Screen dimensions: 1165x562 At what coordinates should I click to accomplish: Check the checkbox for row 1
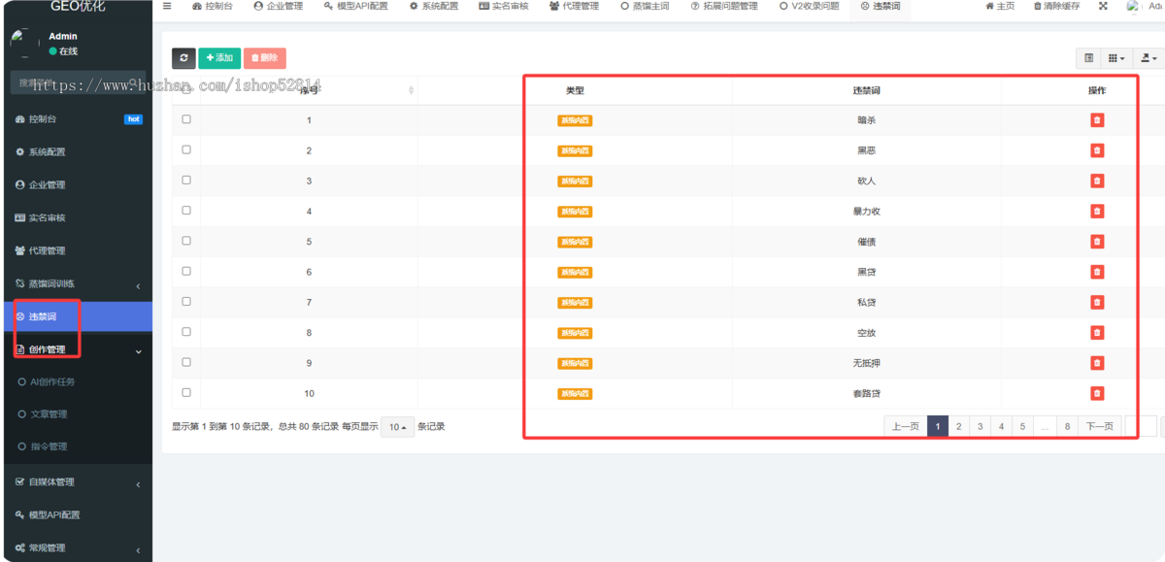point(186,119)
